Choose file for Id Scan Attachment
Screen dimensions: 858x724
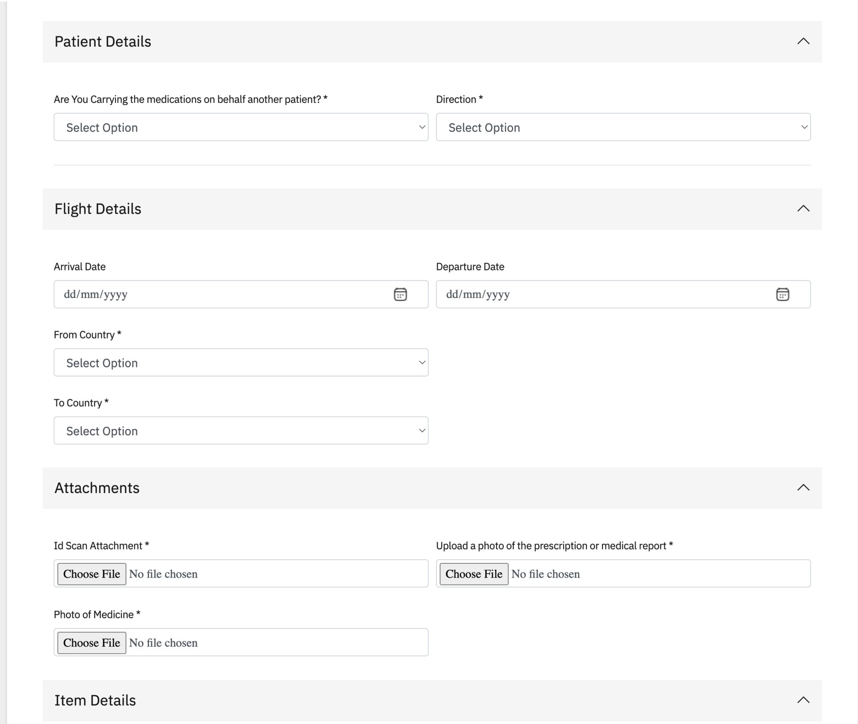point(92,574)
